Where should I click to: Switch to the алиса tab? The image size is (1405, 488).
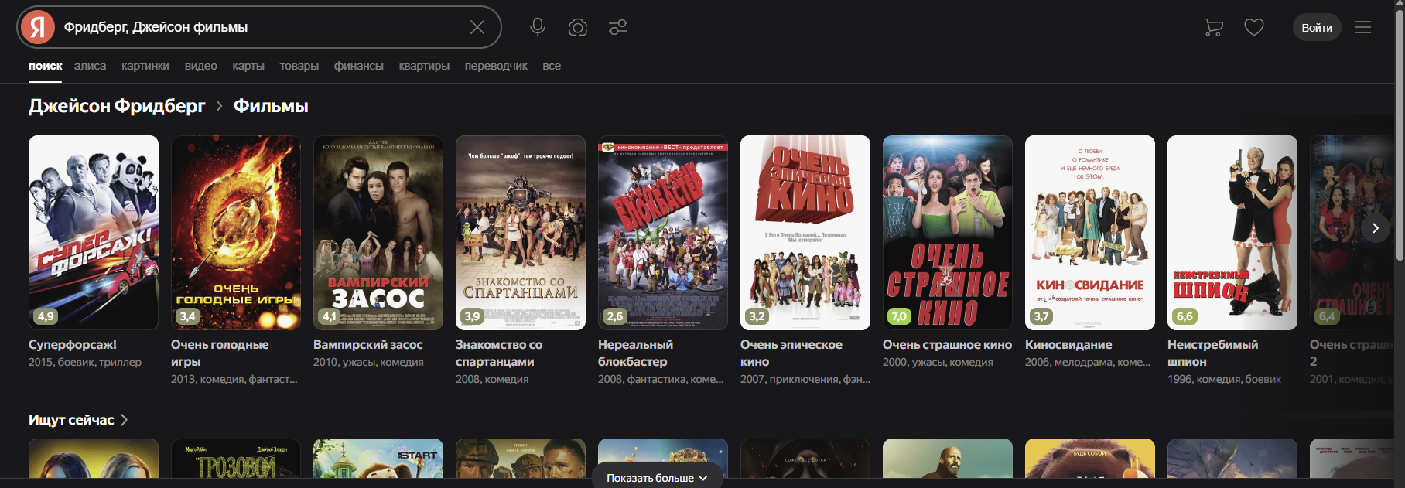click(90, 66)
